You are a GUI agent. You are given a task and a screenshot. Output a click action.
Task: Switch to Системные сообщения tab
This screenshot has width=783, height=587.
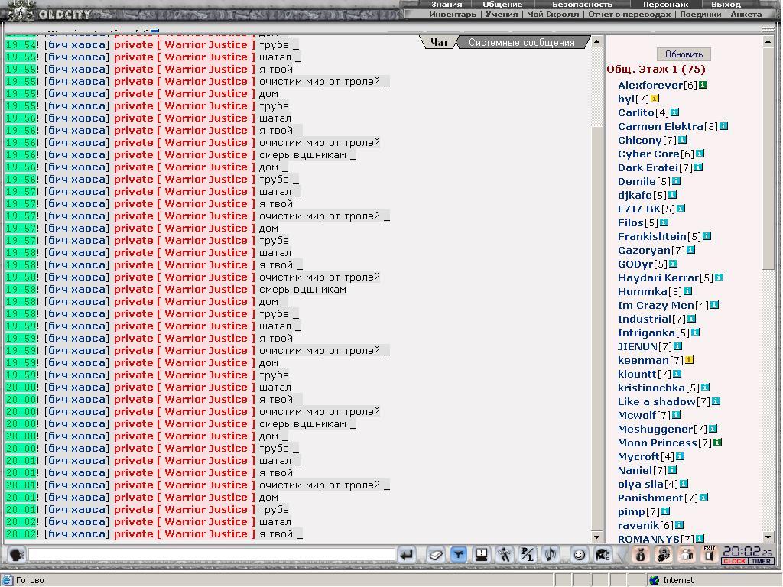521,43
